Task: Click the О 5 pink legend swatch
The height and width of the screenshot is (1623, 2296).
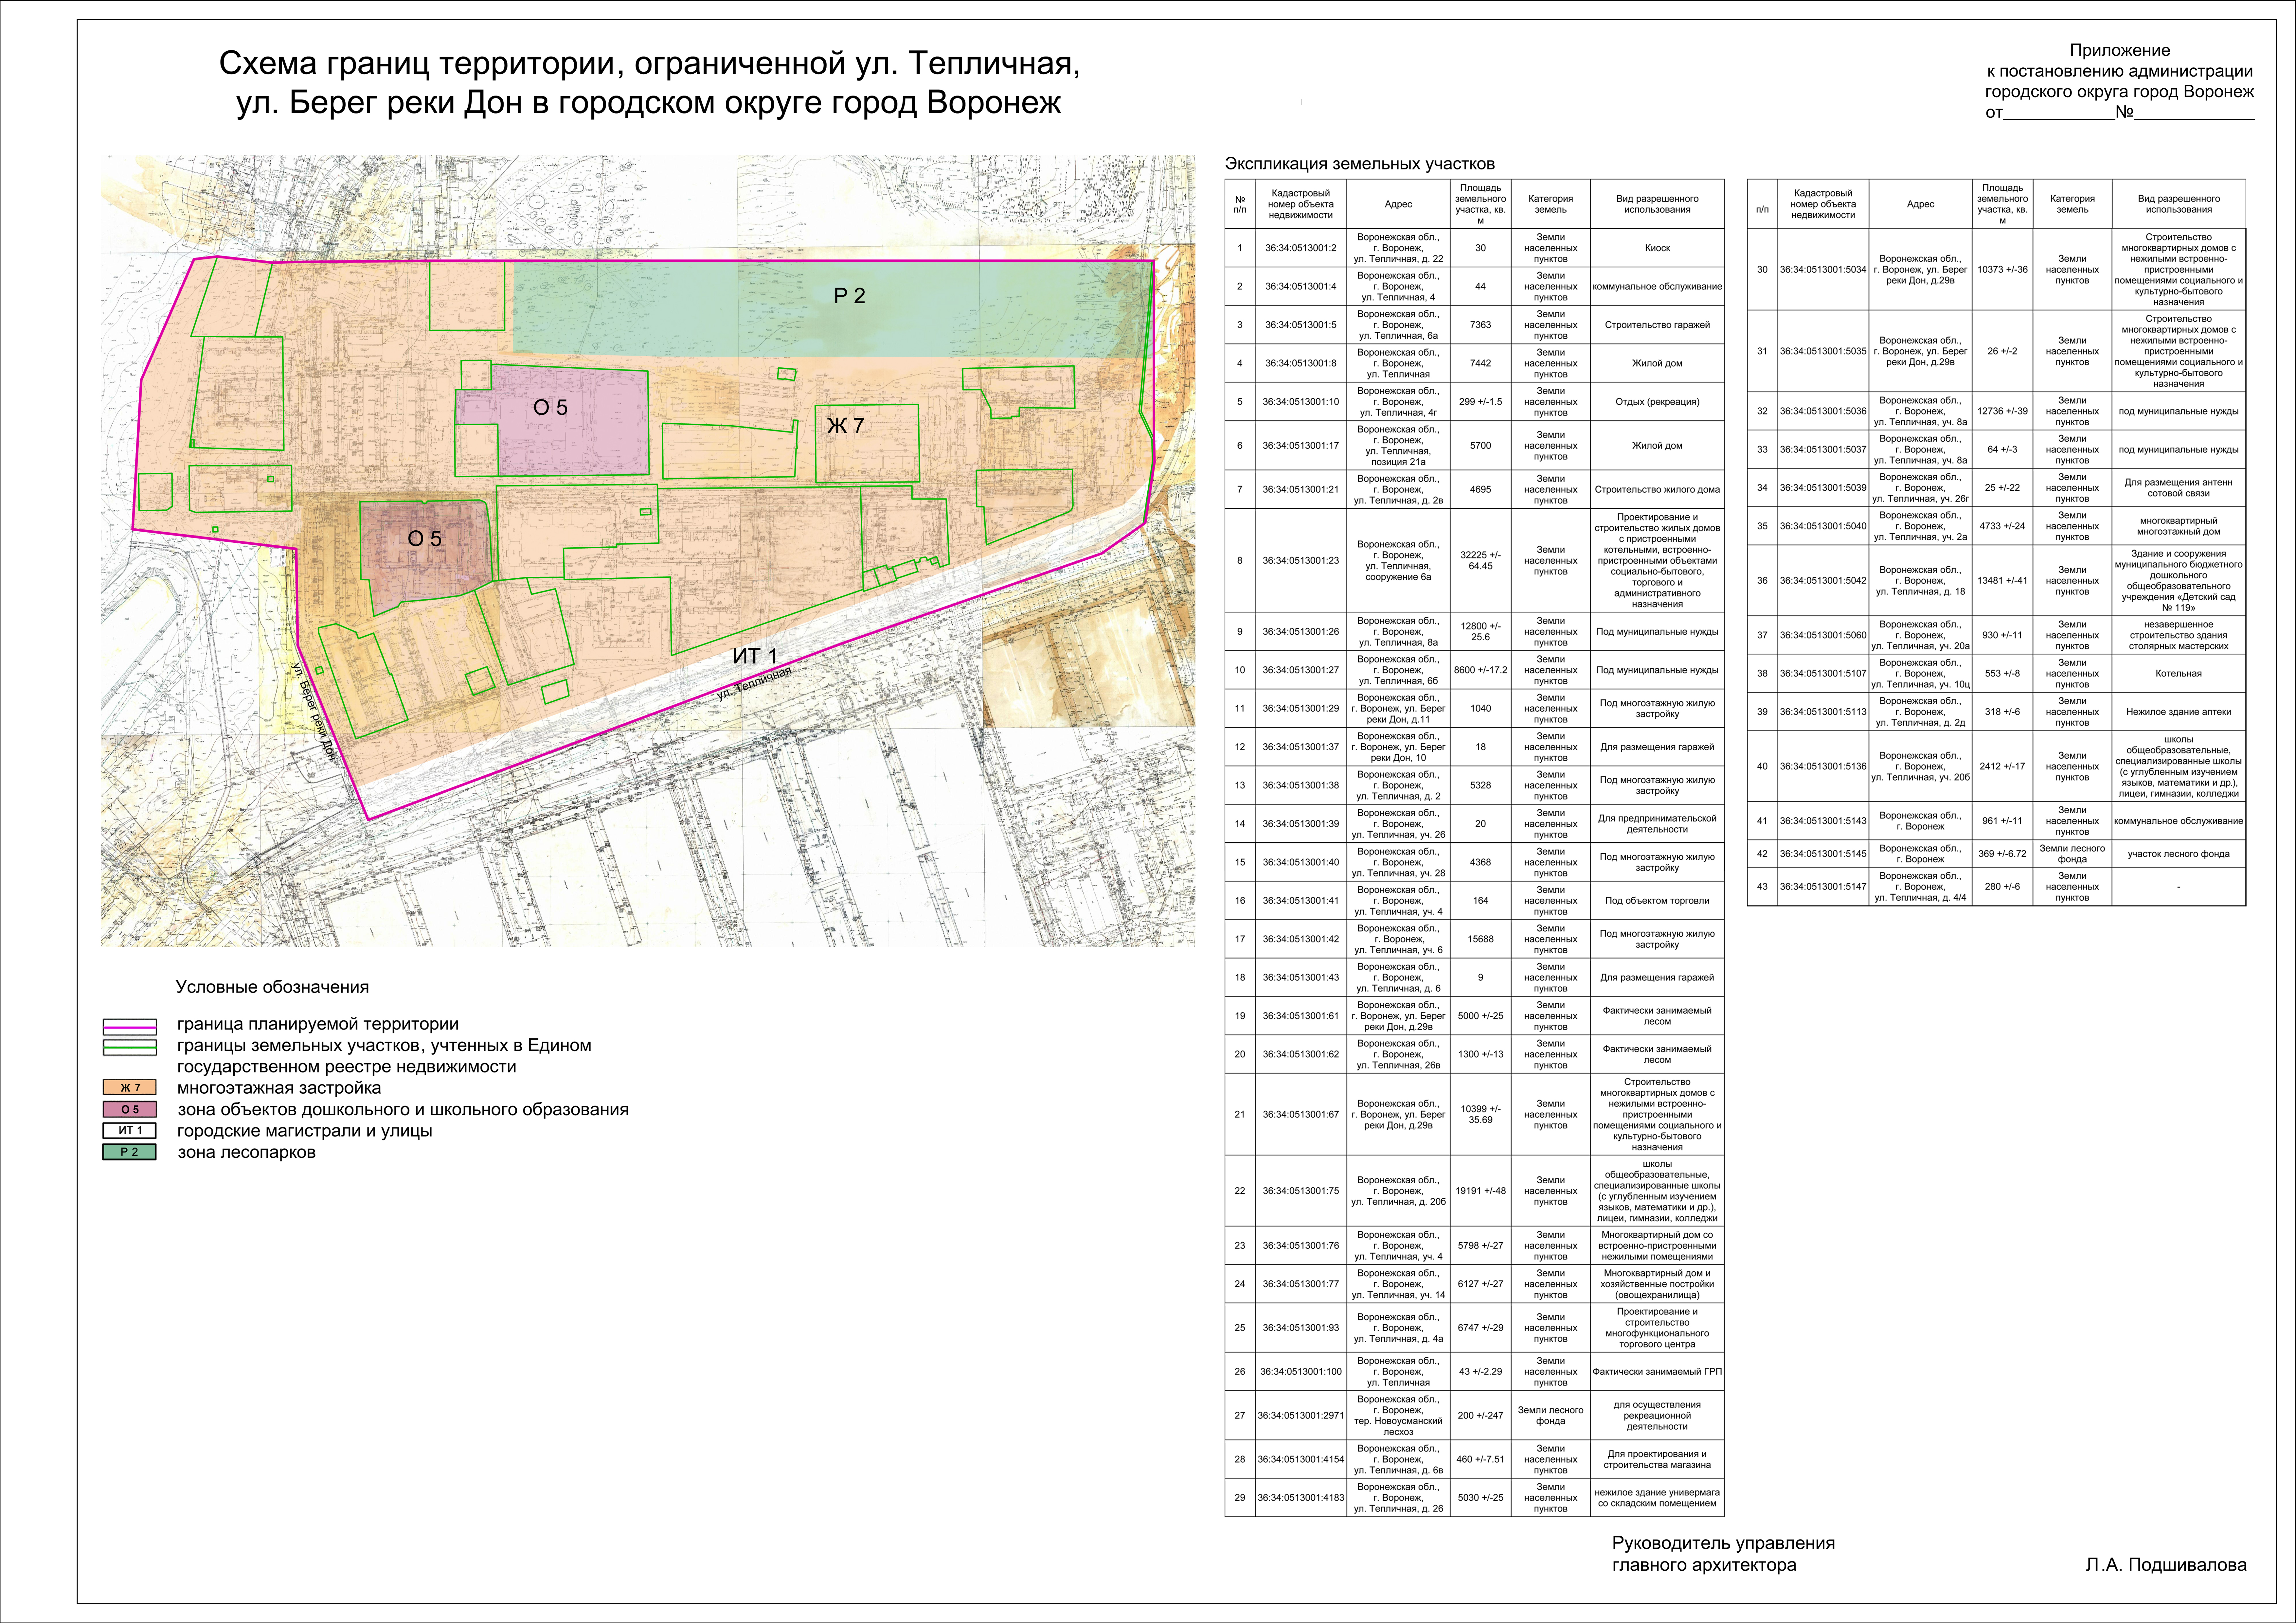Action: point(130,1109)
